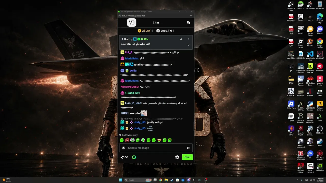Open Crusader Kings III desktop shortcut
Viewport: 326px width, 183px height.
(301, 131)
